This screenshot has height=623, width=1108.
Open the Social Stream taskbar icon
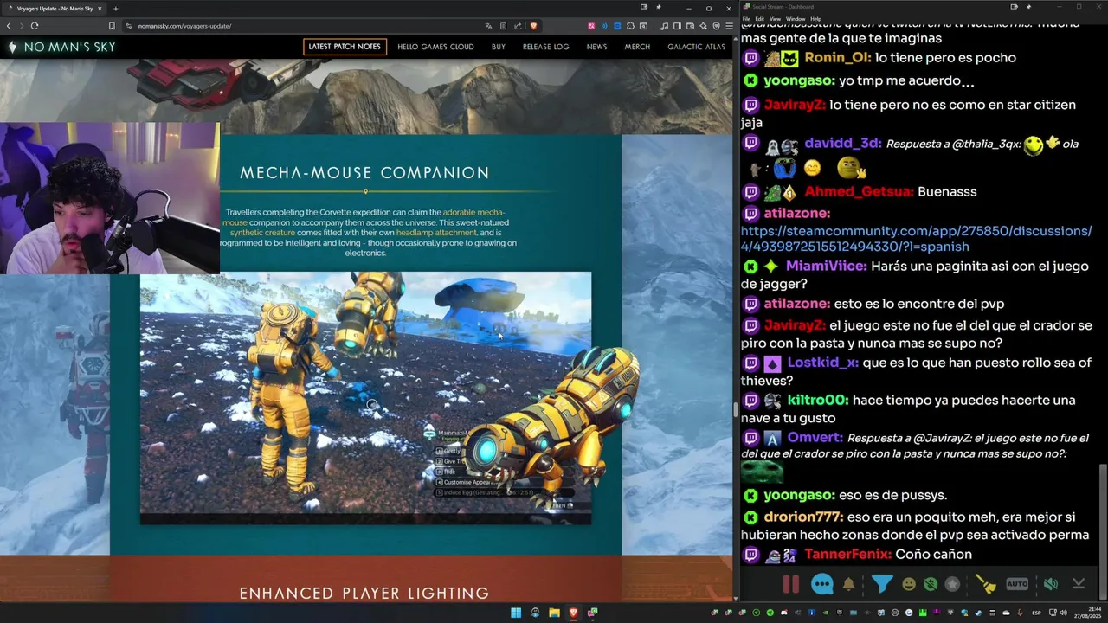pyautogui.click(x=592, y=613)
